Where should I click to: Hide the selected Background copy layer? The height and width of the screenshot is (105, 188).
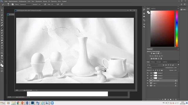(x=147, y=80)
